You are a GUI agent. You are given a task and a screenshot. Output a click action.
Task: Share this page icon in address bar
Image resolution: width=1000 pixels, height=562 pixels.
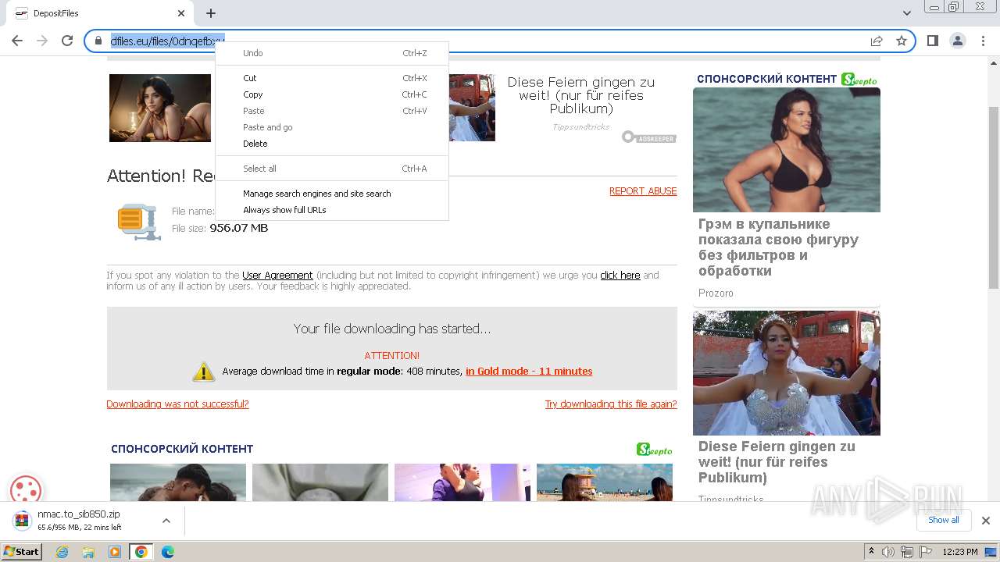pyautogui.click(x=877, y=41)
